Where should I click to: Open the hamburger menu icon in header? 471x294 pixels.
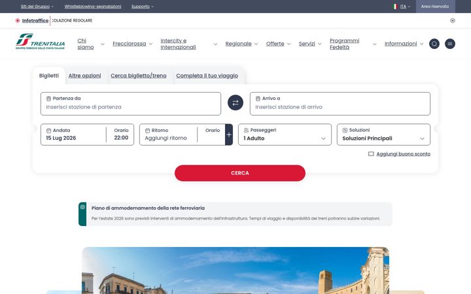(449, 44)
